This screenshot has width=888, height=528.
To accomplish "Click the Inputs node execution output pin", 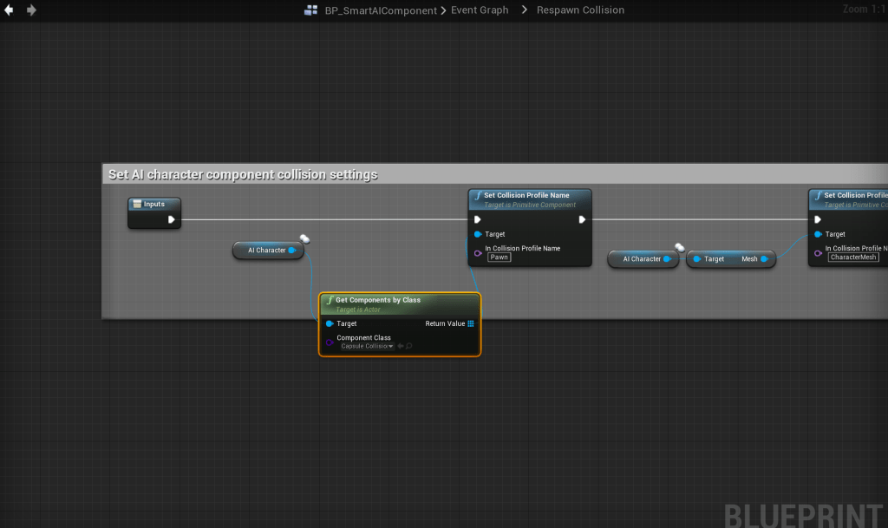I will point(172,219).
